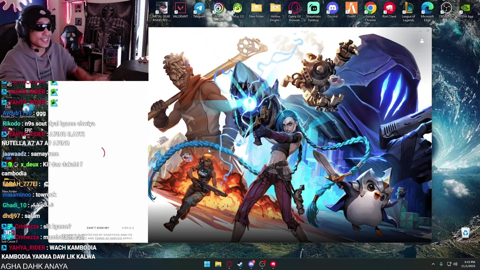480x270 pixels.
Task: Click chat message 'Ayoub1190 : ggg'
Action: click(x=24, y=113)
